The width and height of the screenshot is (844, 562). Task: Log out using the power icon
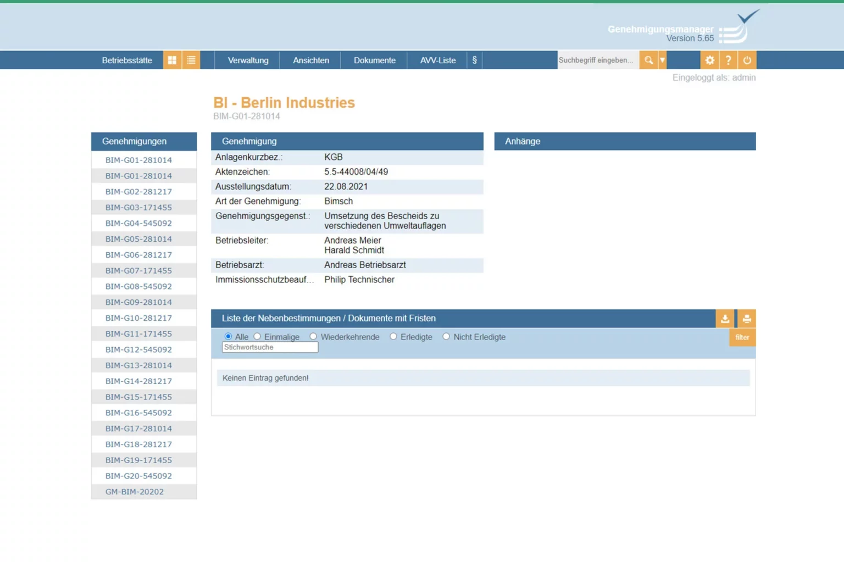click(x=747, y=60)
